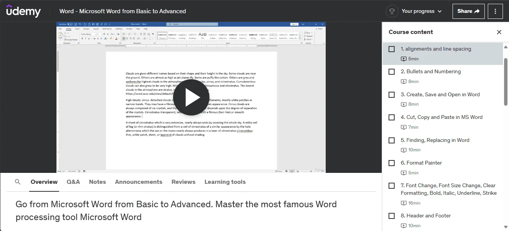Select the Learning tools tab
The image size is (509, 231).
pyautogui.click(x=225, y=182)
